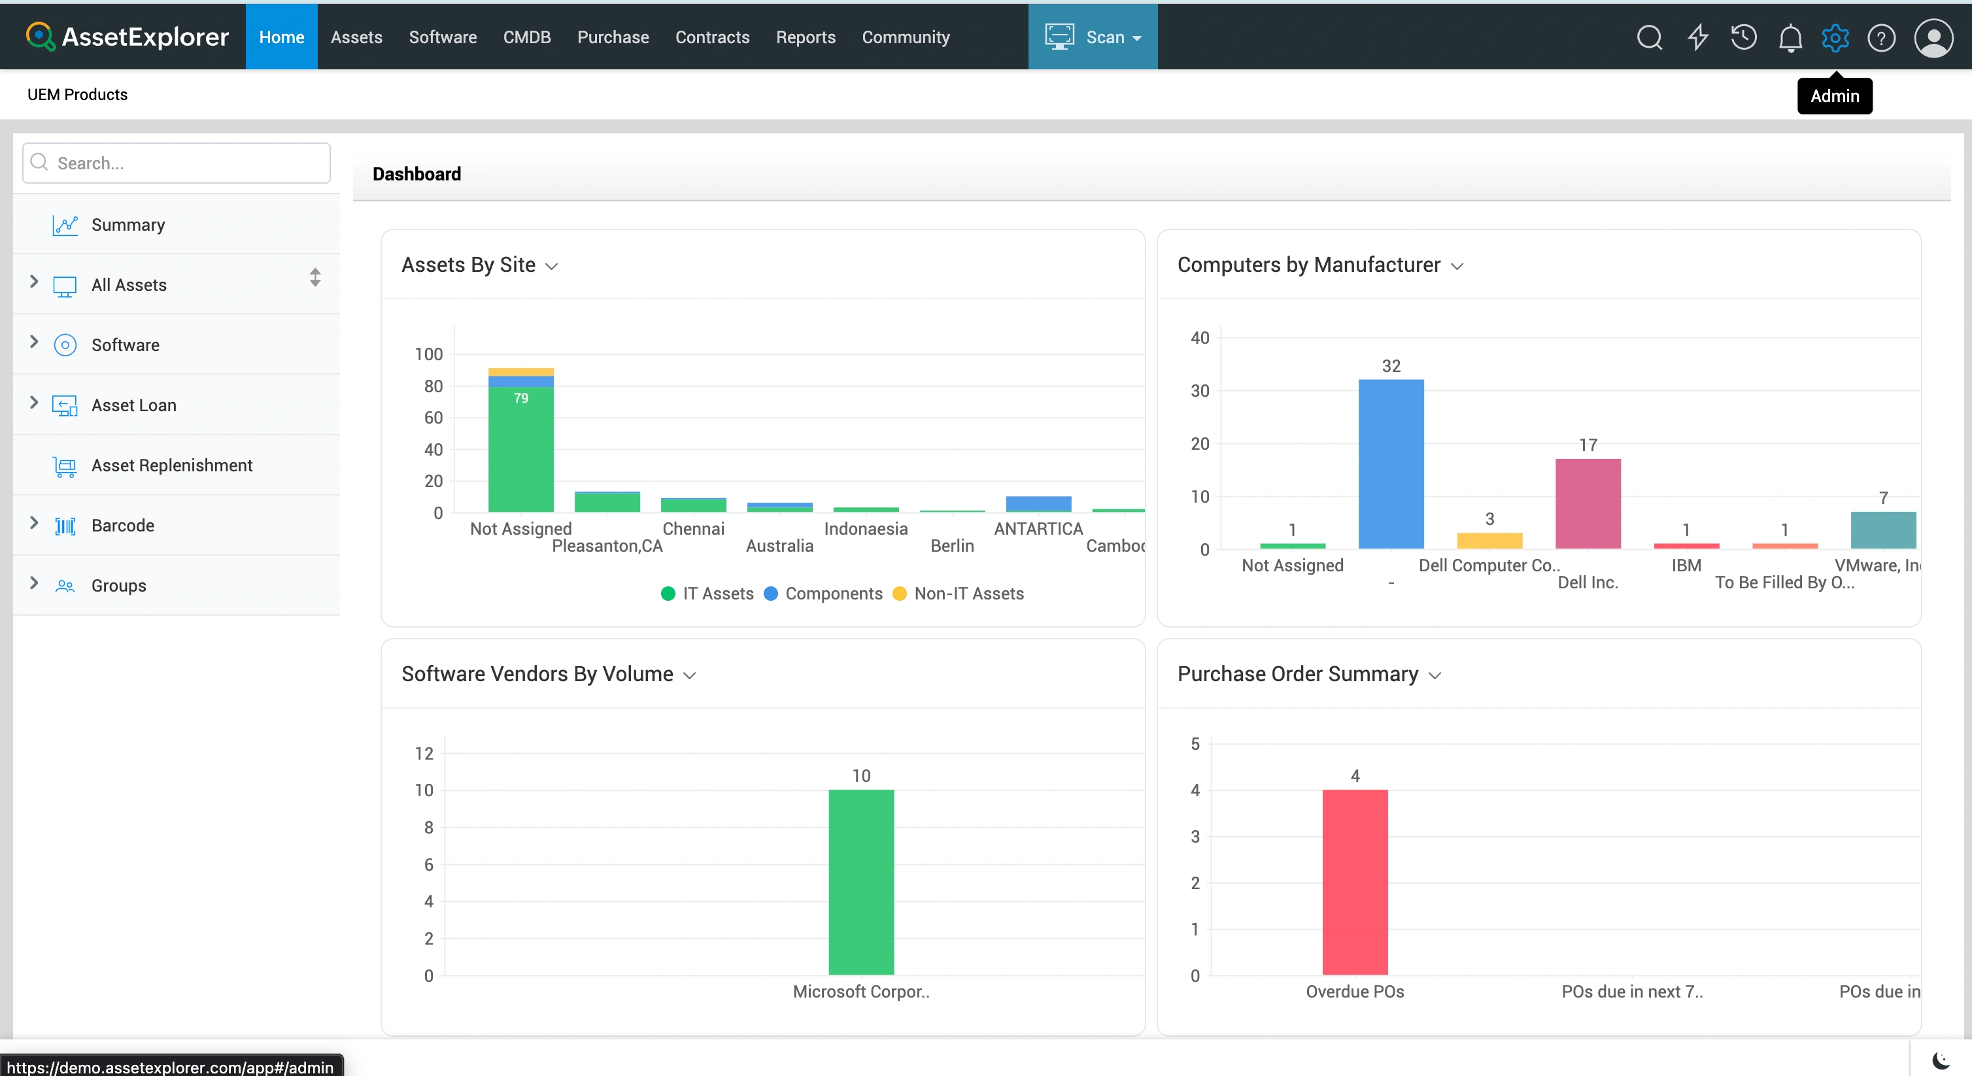1972x1076 pixels.
Task: Open the UEM Products link
Action: pyautogui.click(x=77, y=94)
